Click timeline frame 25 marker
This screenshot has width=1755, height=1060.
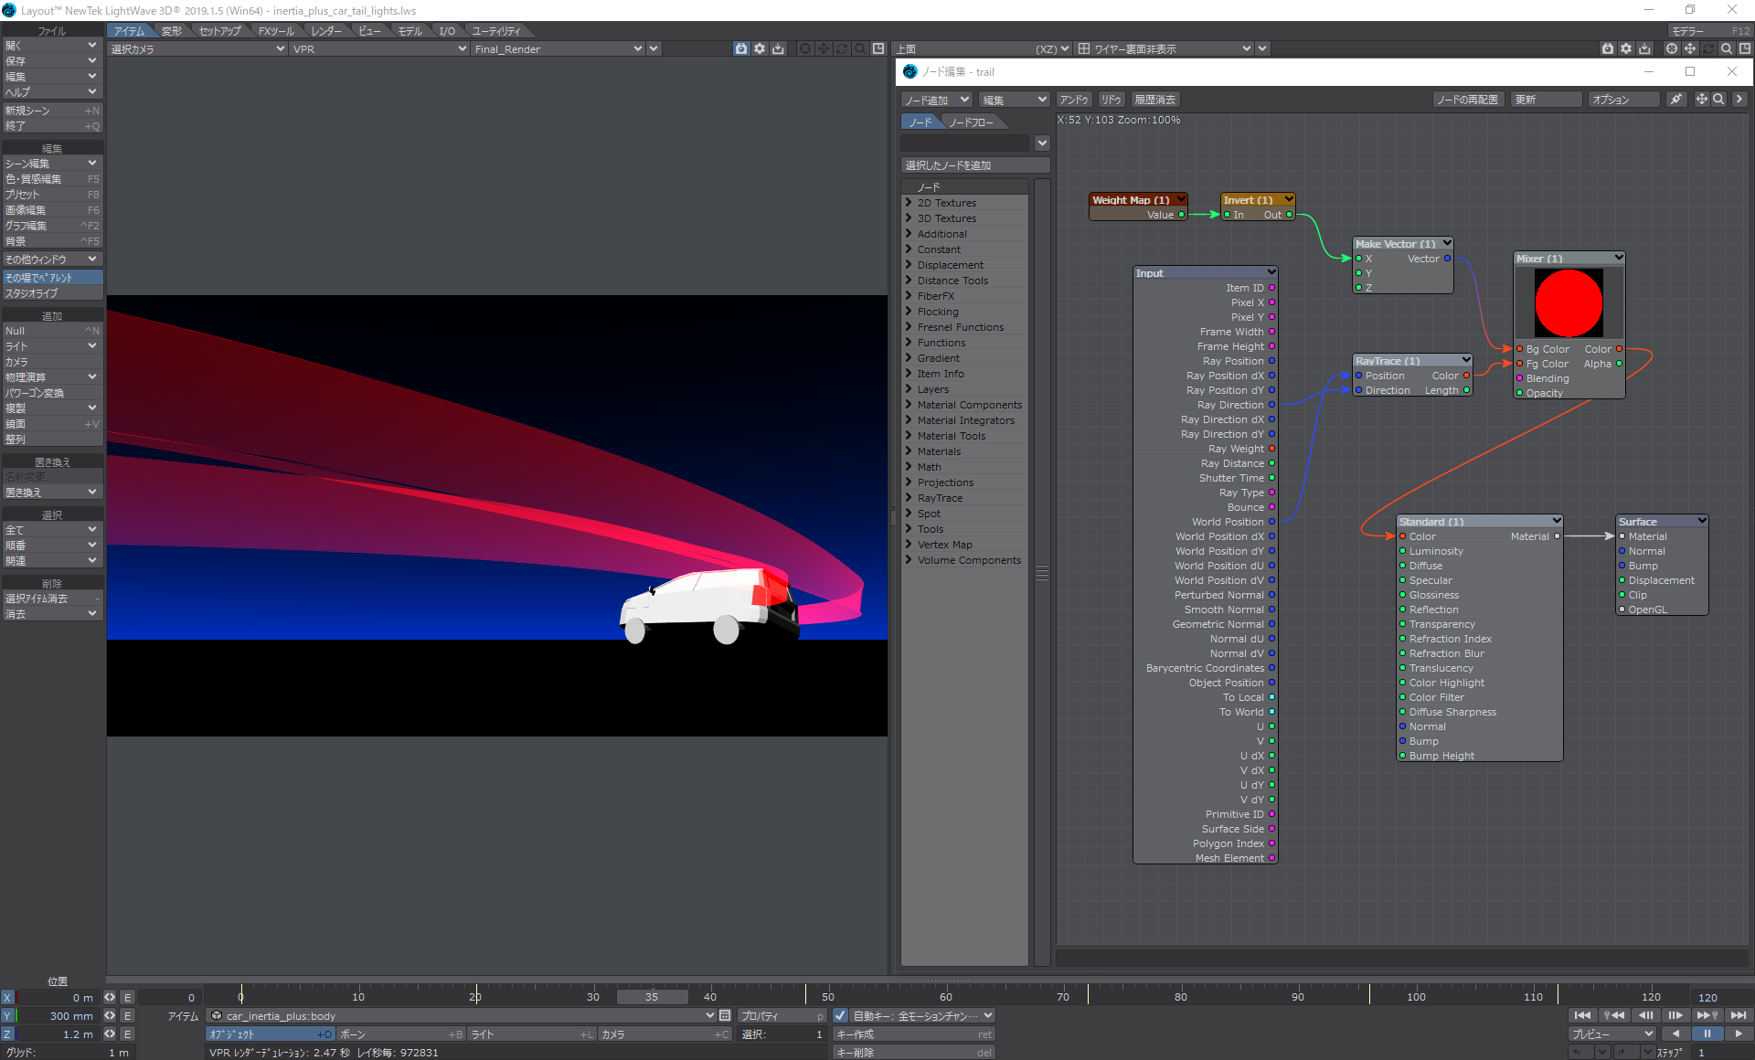pyautogui.click(x=534, y=996)
